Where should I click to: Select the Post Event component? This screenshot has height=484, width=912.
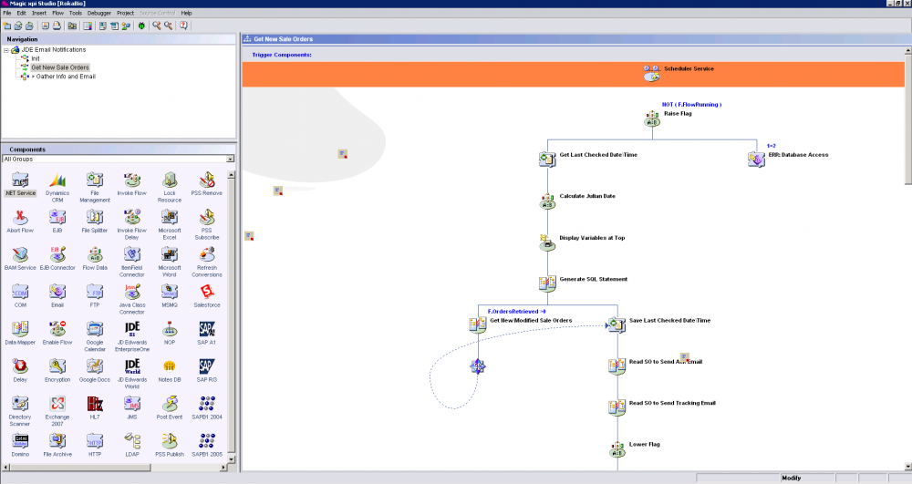click(170, 407)
